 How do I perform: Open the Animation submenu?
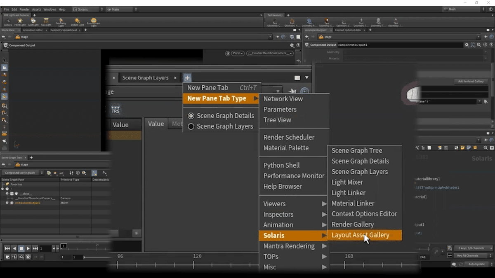[x=293, y=225]
